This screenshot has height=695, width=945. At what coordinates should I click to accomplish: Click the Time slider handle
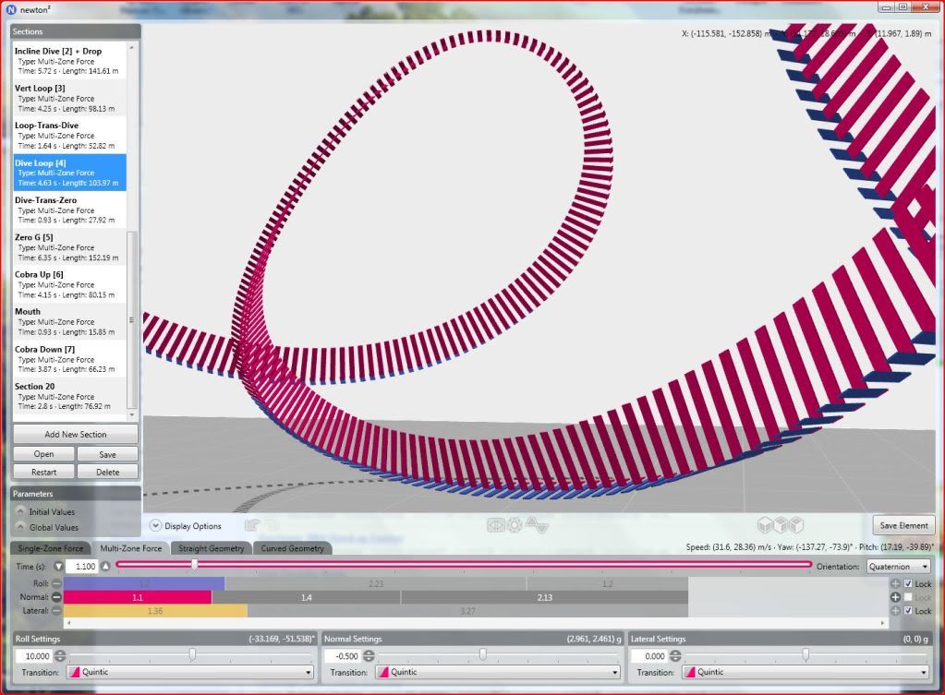click(x=194, y=564)
